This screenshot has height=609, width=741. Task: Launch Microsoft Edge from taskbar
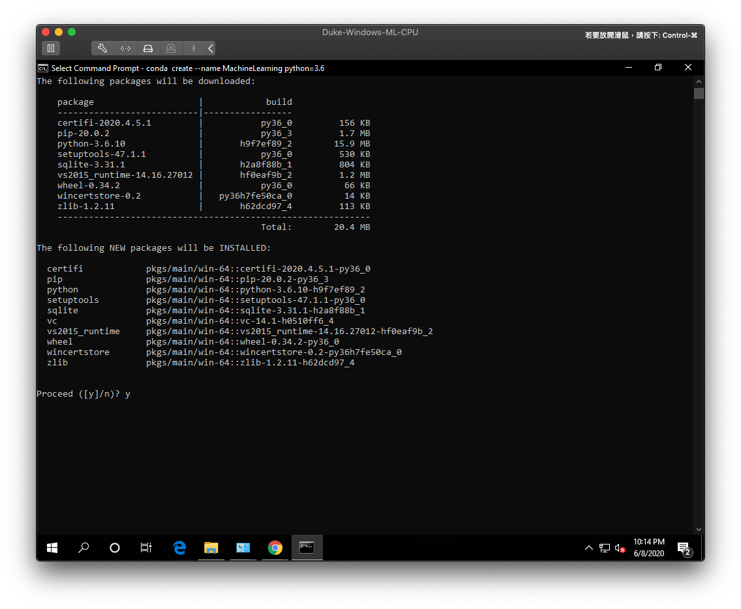coord(179,548)
